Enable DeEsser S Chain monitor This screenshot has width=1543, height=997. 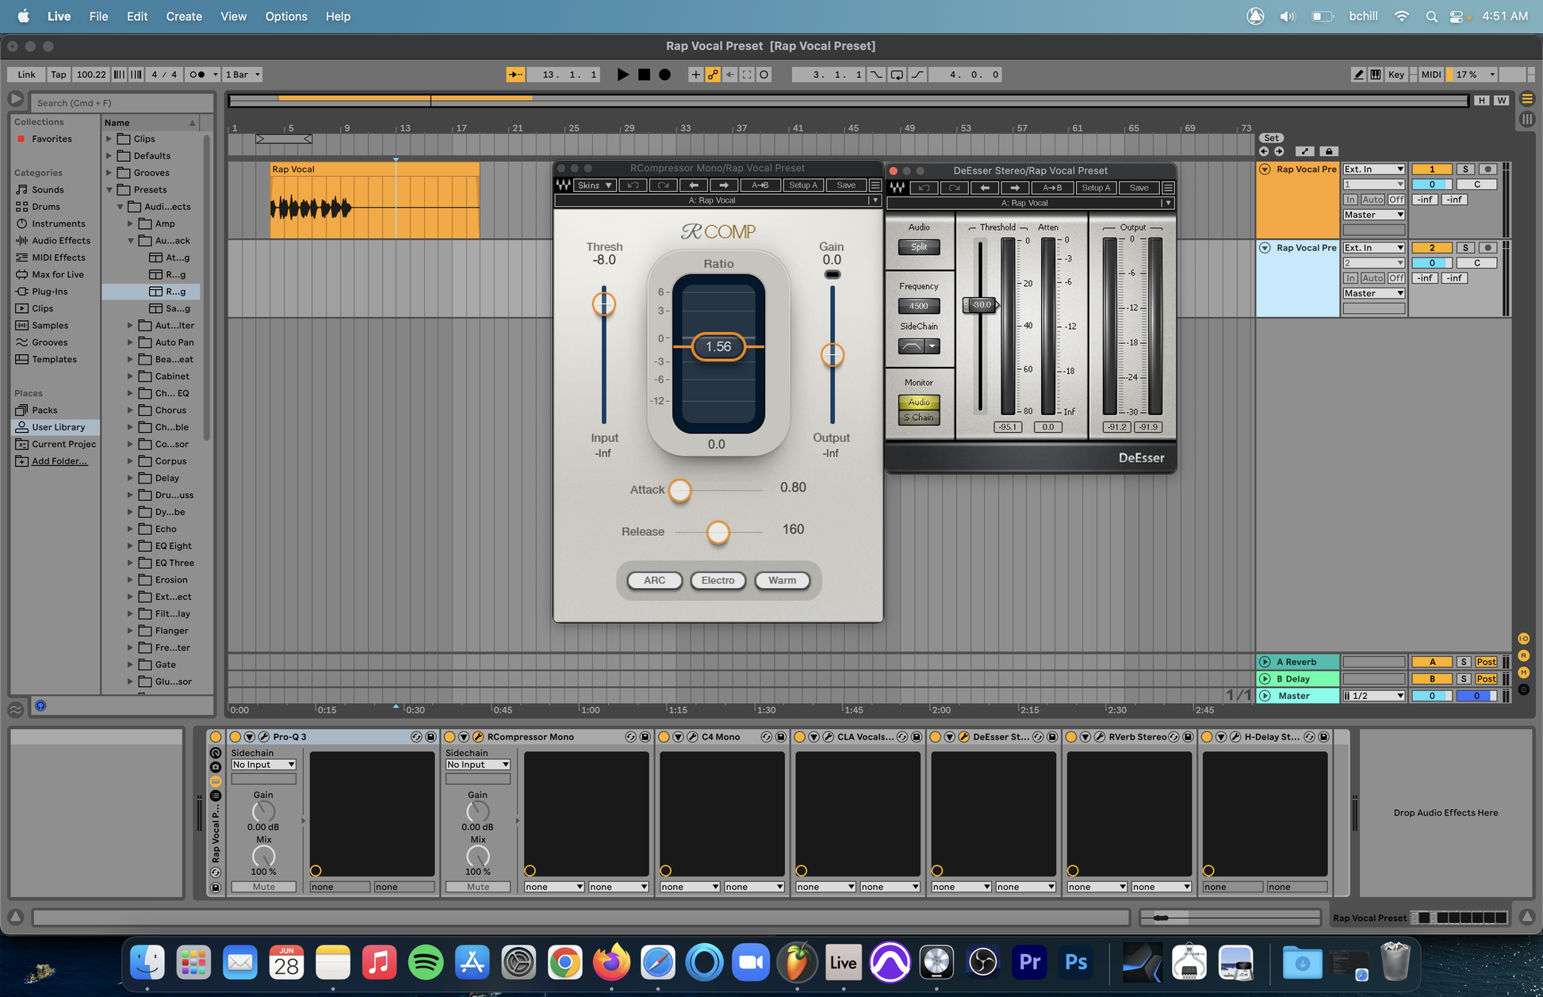pos(918,418)
